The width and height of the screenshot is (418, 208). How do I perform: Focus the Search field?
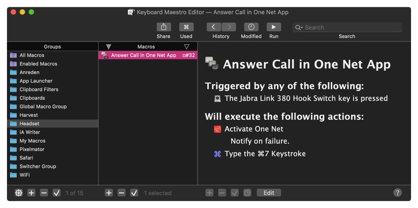click(x=347, y=27)
